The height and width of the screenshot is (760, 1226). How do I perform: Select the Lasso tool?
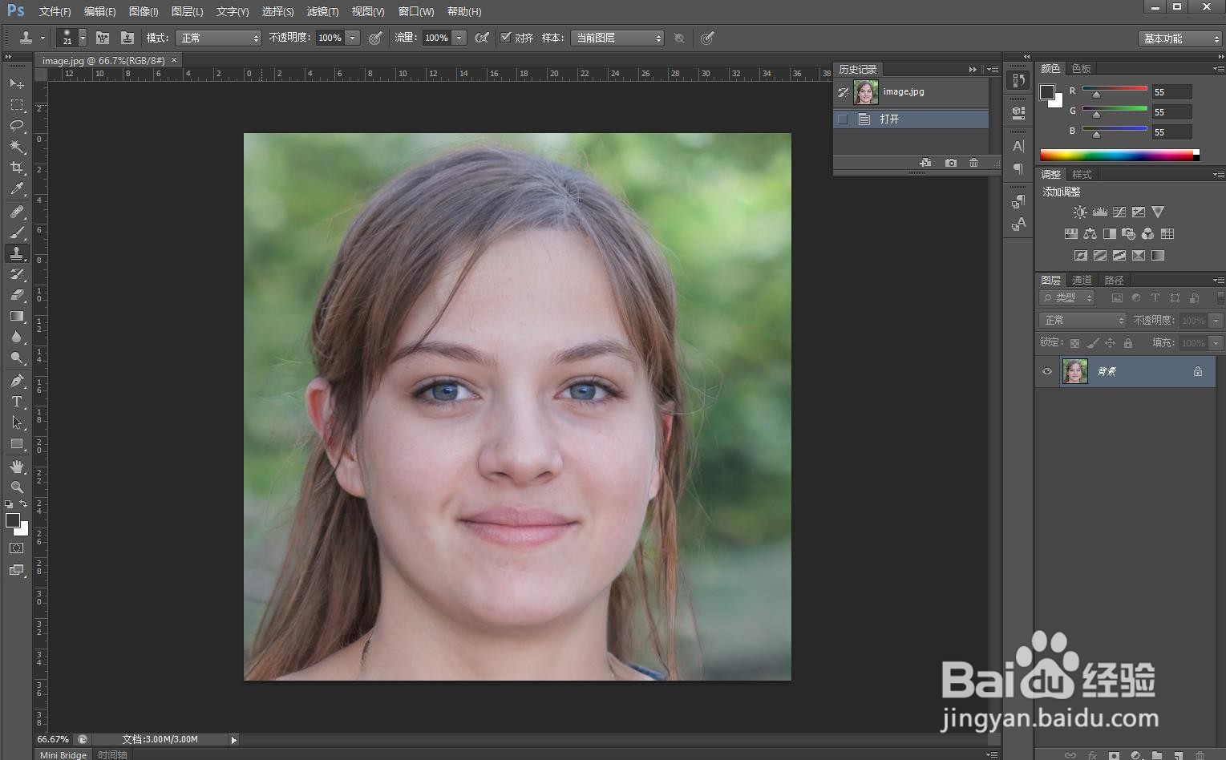17,126
